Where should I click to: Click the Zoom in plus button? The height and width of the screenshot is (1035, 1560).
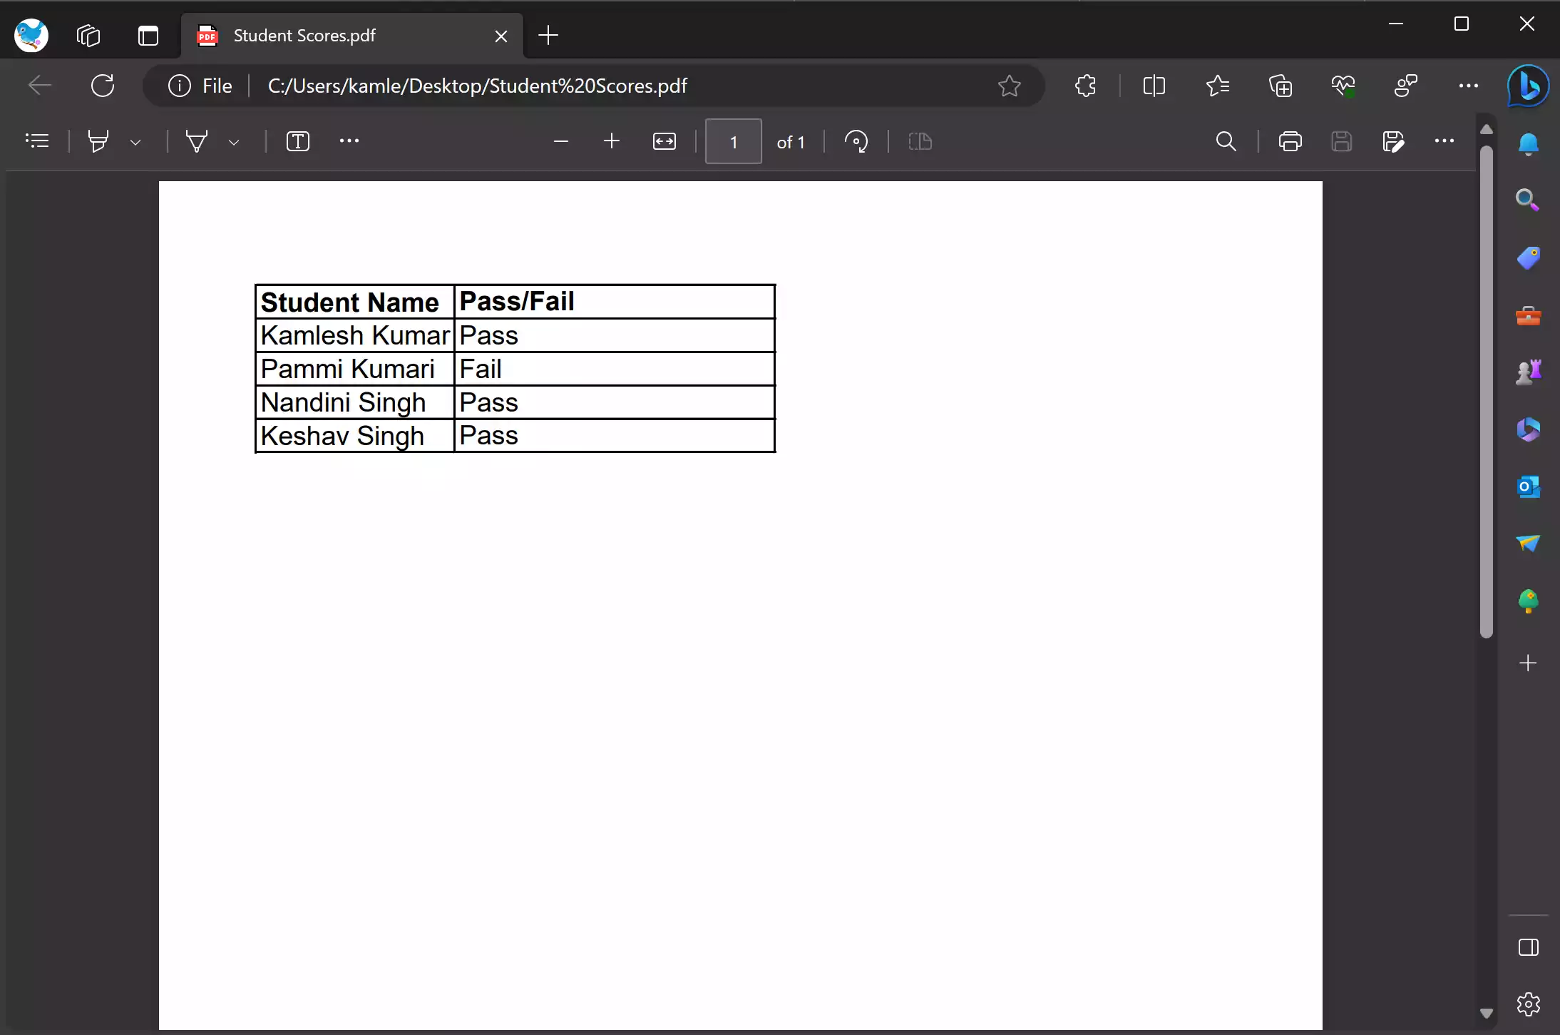611,141
